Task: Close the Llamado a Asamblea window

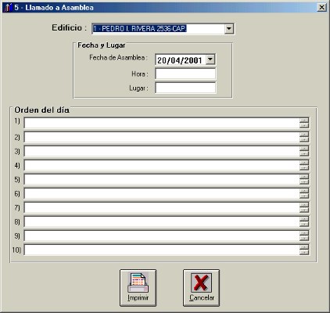Action: pos(322,7)
